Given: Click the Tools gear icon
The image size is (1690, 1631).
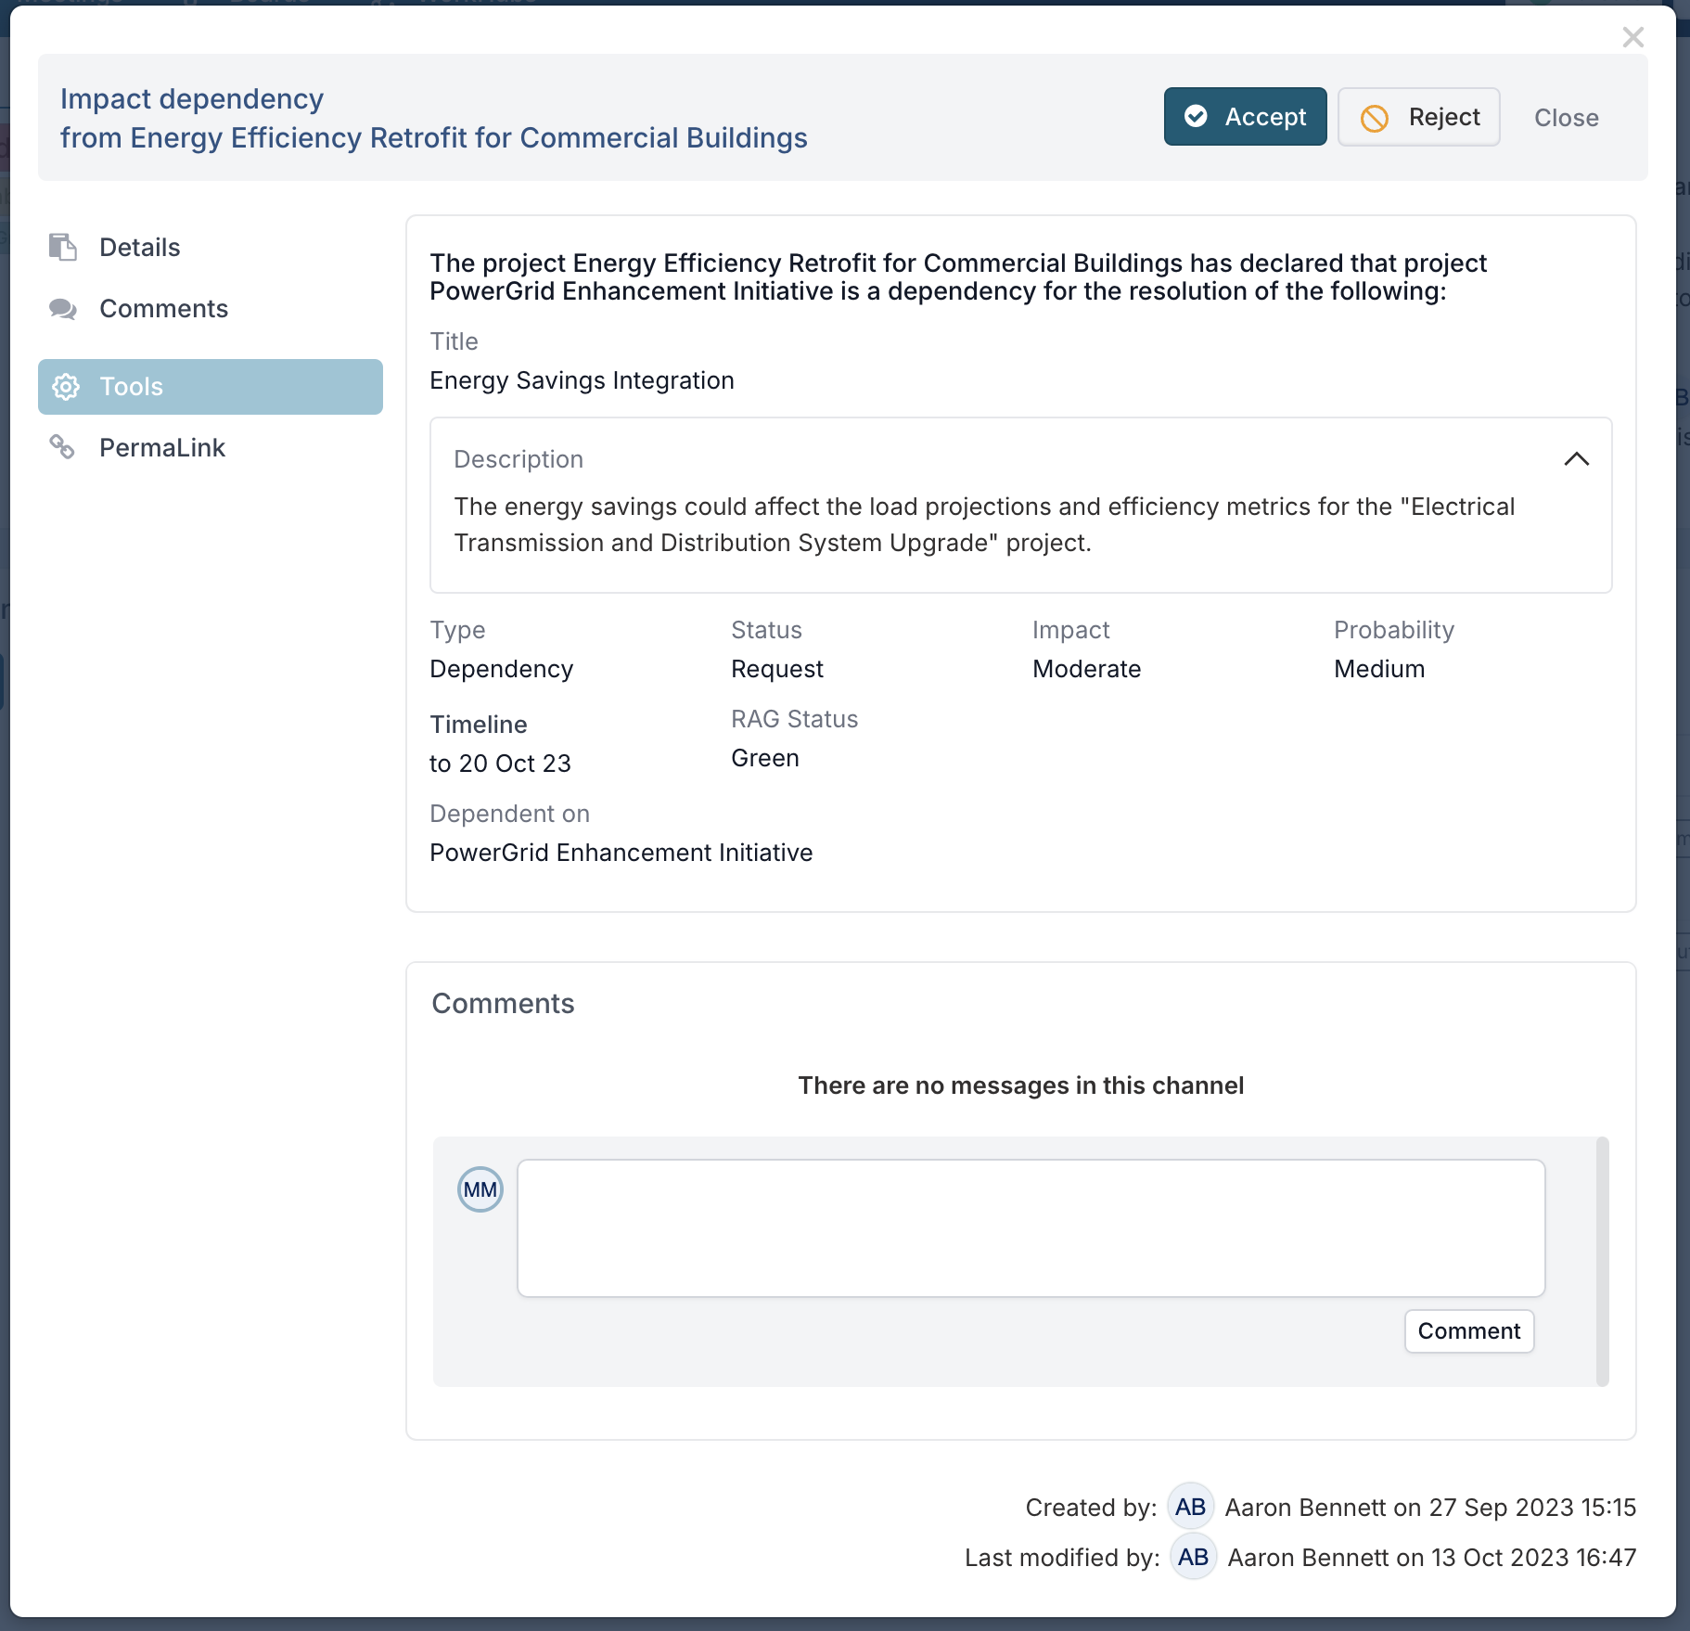Looking at the screenshot, I should click(x=66, y=387).
